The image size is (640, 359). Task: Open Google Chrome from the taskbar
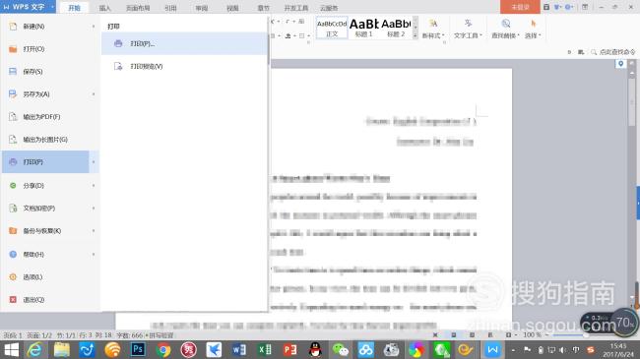(x=163, y=349)
